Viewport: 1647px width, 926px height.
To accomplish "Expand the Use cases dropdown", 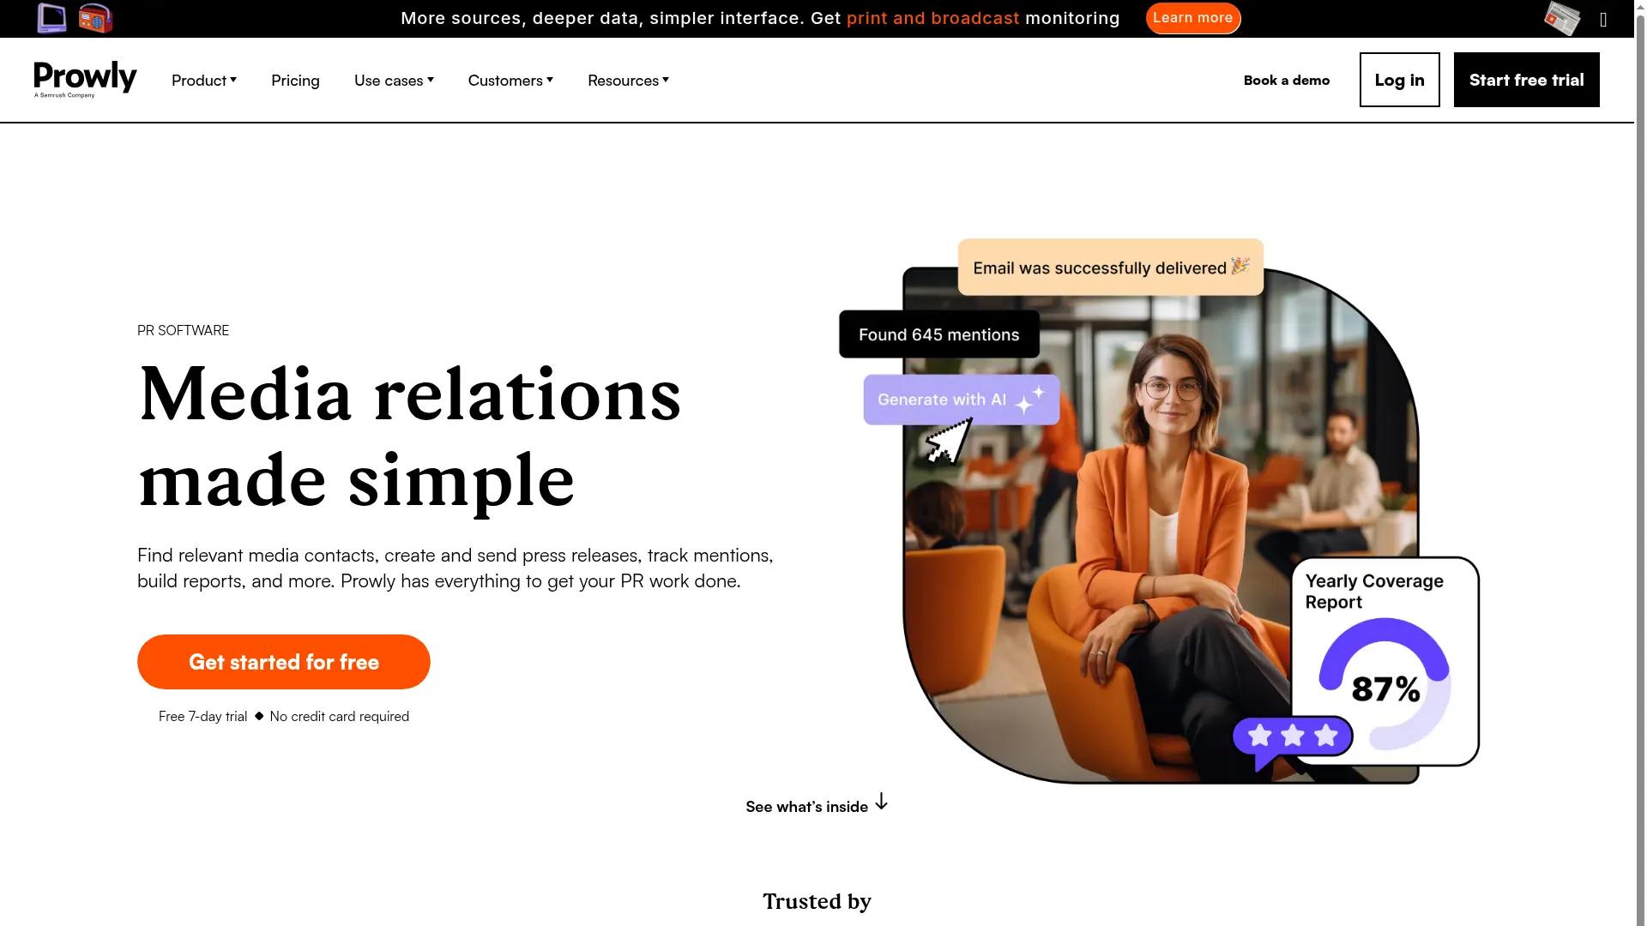I will [394, 81].
